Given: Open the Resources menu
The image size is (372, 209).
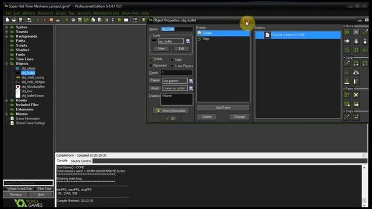Looking at the screenshot, I should pyautogui.click(x=45, y=13).
